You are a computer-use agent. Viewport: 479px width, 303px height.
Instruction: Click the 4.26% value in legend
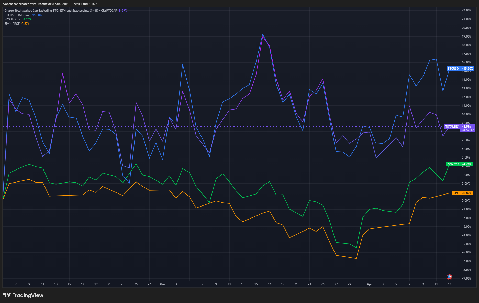coord(27,19)
